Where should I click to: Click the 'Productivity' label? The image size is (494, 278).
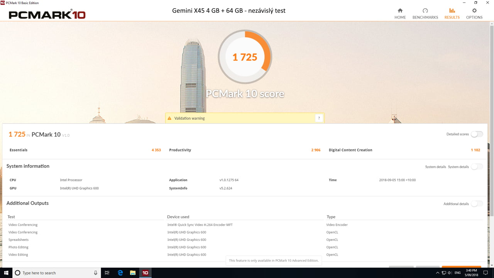click(180, 150)
